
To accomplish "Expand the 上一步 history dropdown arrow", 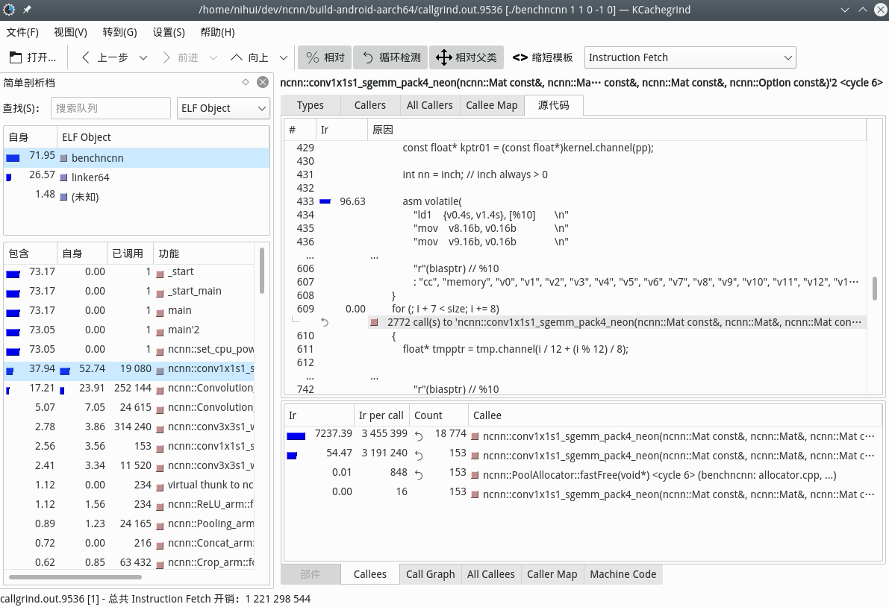I will (143, 57).
